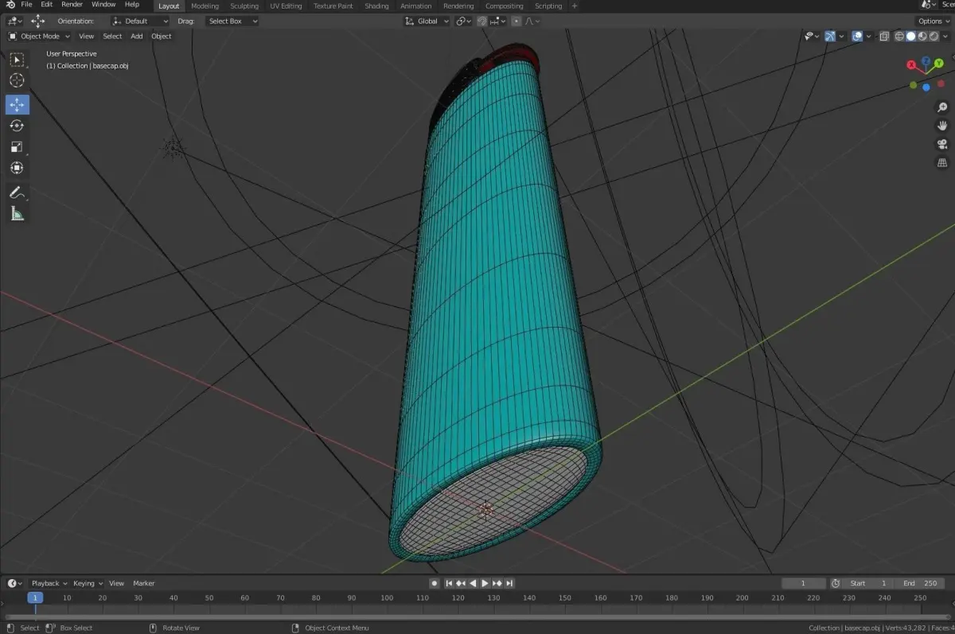
Task: Switch to the Sculpting workspace tab
Action: [x=244, y=6]
